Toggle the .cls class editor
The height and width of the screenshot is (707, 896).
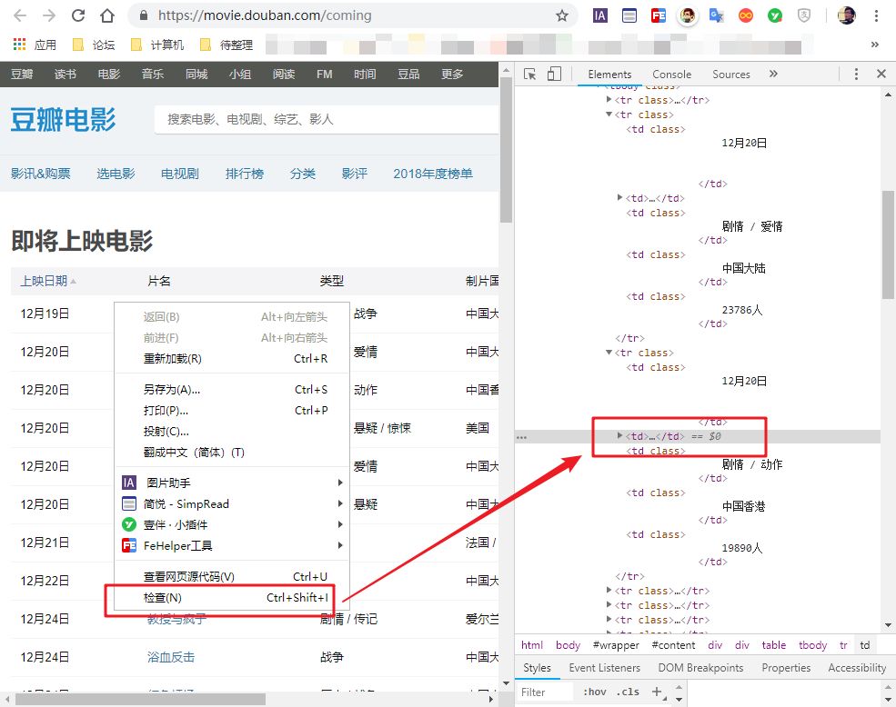coord(628,692)
